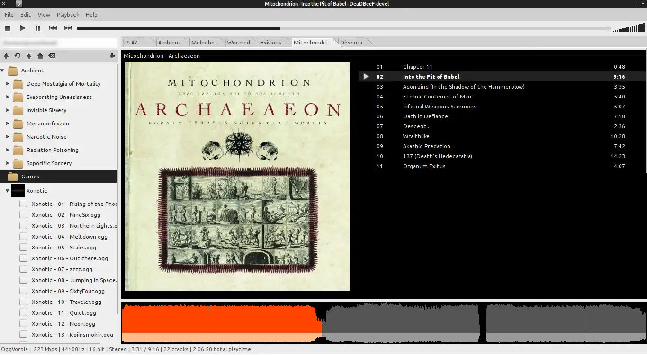Clear the file browser search filter
Screen dimensions: 647x355
pyautogui.click(x=52, y=56)
